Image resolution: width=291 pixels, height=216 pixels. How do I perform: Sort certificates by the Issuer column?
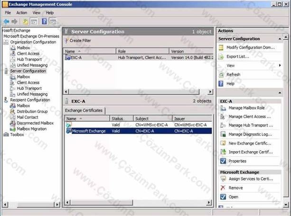(x=192, y=118)
